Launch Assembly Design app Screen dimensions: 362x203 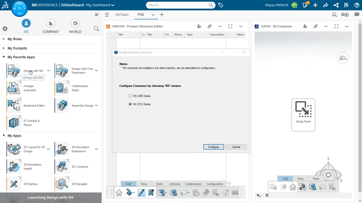[x=62, y=105]
